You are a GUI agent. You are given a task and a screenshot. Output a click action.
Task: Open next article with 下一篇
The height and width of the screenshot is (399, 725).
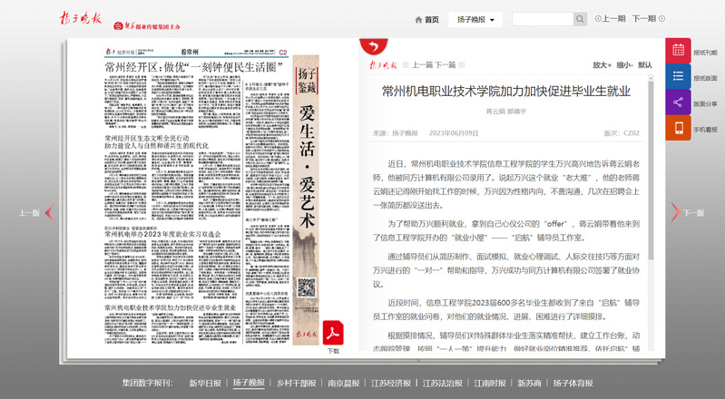pos(445,65)
